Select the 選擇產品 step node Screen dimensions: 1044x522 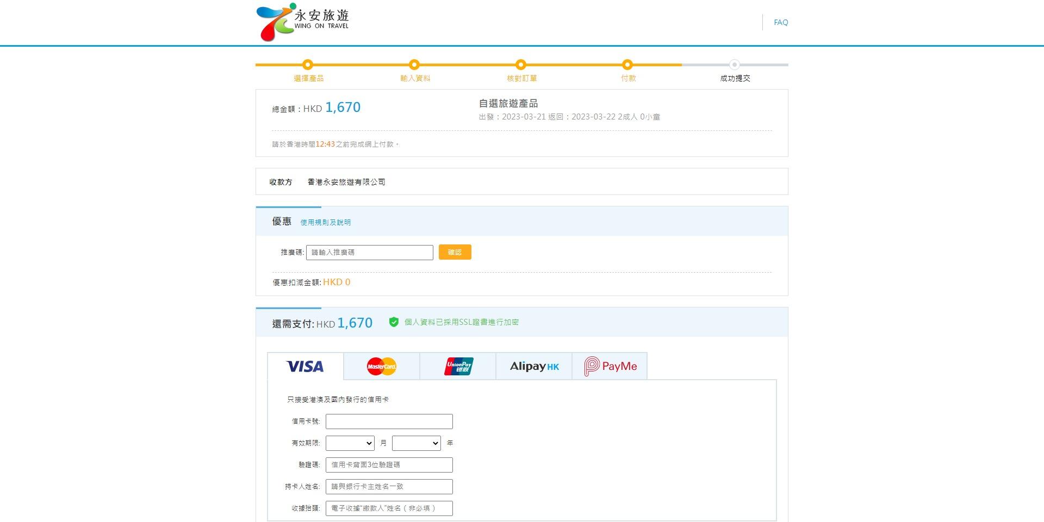307,65
